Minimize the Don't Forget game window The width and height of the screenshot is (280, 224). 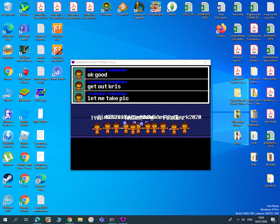tap(186, 62)
